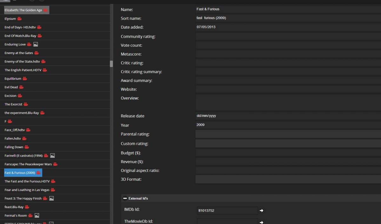Open Elizabeth: The Golden Age entry
This screenshot has height=224, width=381.
tap(23, 10)
